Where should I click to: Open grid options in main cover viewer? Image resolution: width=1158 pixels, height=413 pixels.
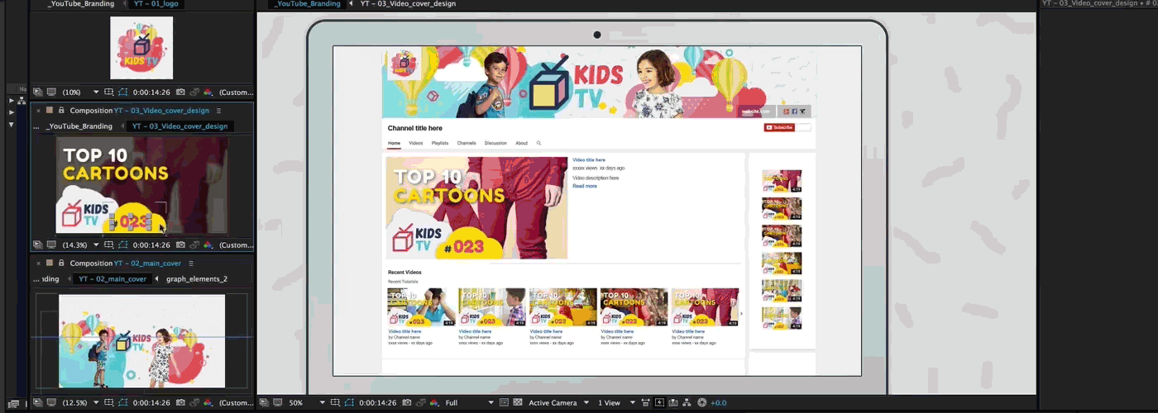[x=108, y=403]
